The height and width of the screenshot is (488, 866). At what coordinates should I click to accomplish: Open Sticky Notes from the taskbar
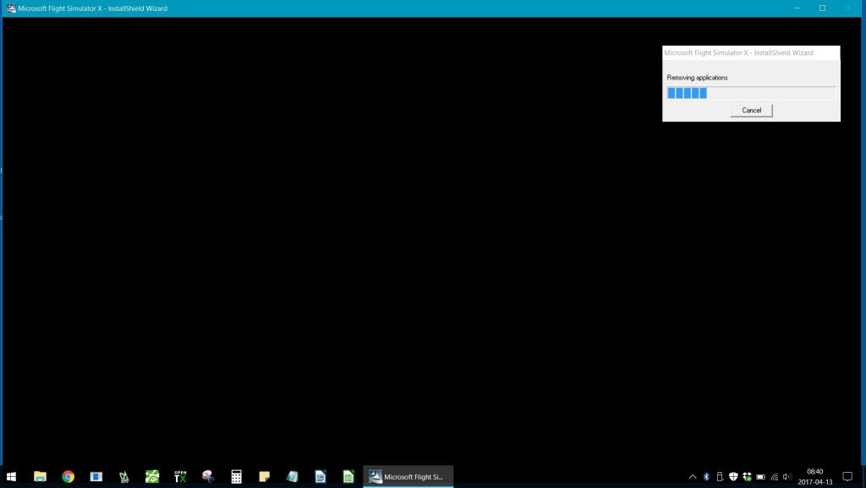[x=265, y=476]
